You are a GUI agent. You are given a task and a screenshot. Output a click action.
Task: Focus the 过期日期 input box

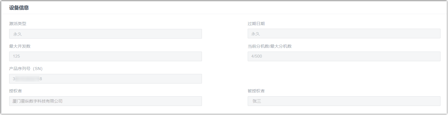[x=344, y=34]
